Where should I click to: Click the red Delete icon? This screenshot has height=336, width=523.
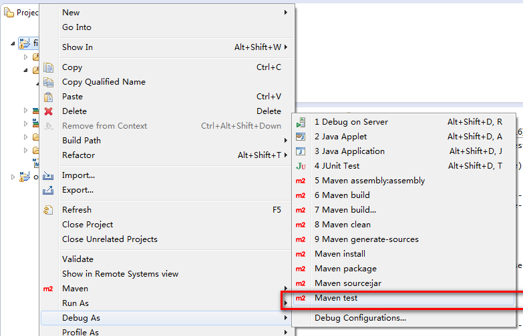tap(48, 111)
